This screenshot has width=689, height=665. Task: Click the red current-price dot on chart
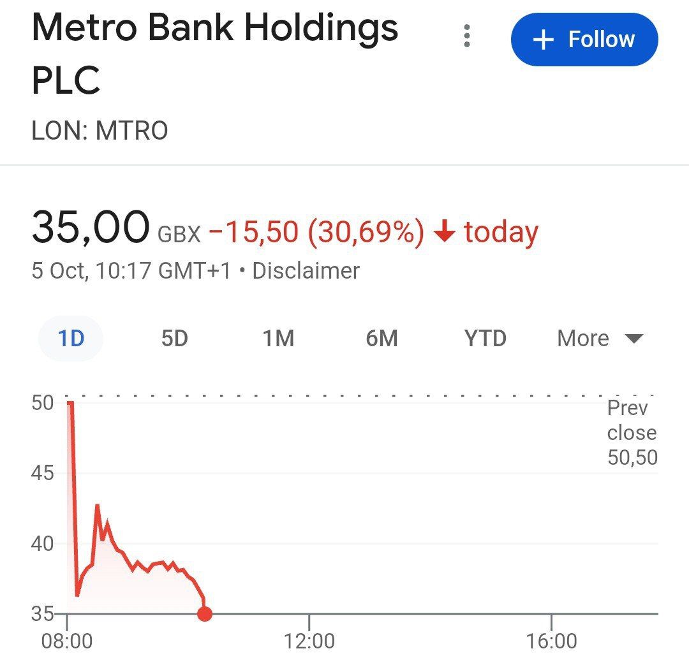(x=205, y=614)
